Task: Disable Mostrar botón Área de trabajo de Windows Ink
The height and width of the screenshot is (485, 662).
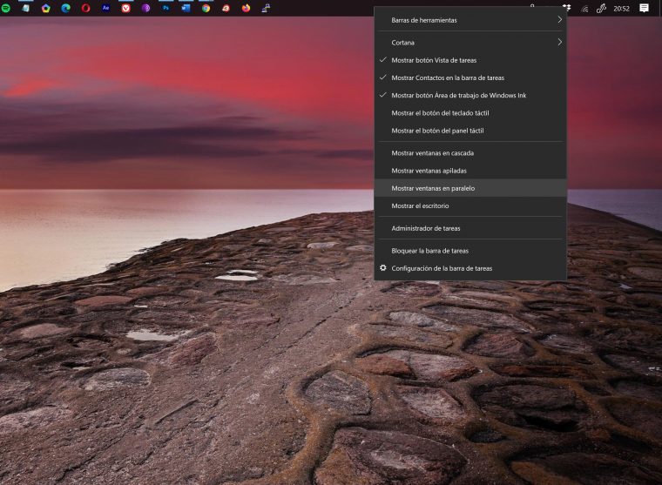Action: tap(458, 95)
